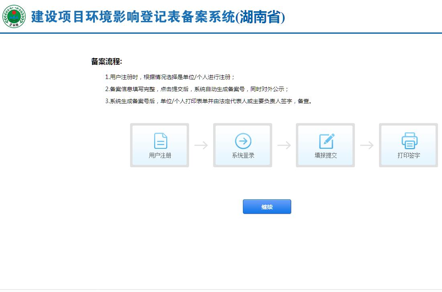Click the pencil edit icon for 填报提交
Screen dimensions: 442x292
pyautogui.click(x=326, y=141)
